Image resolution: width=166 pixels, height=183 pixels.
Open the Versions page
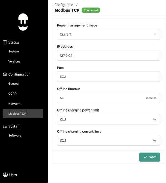14,61
